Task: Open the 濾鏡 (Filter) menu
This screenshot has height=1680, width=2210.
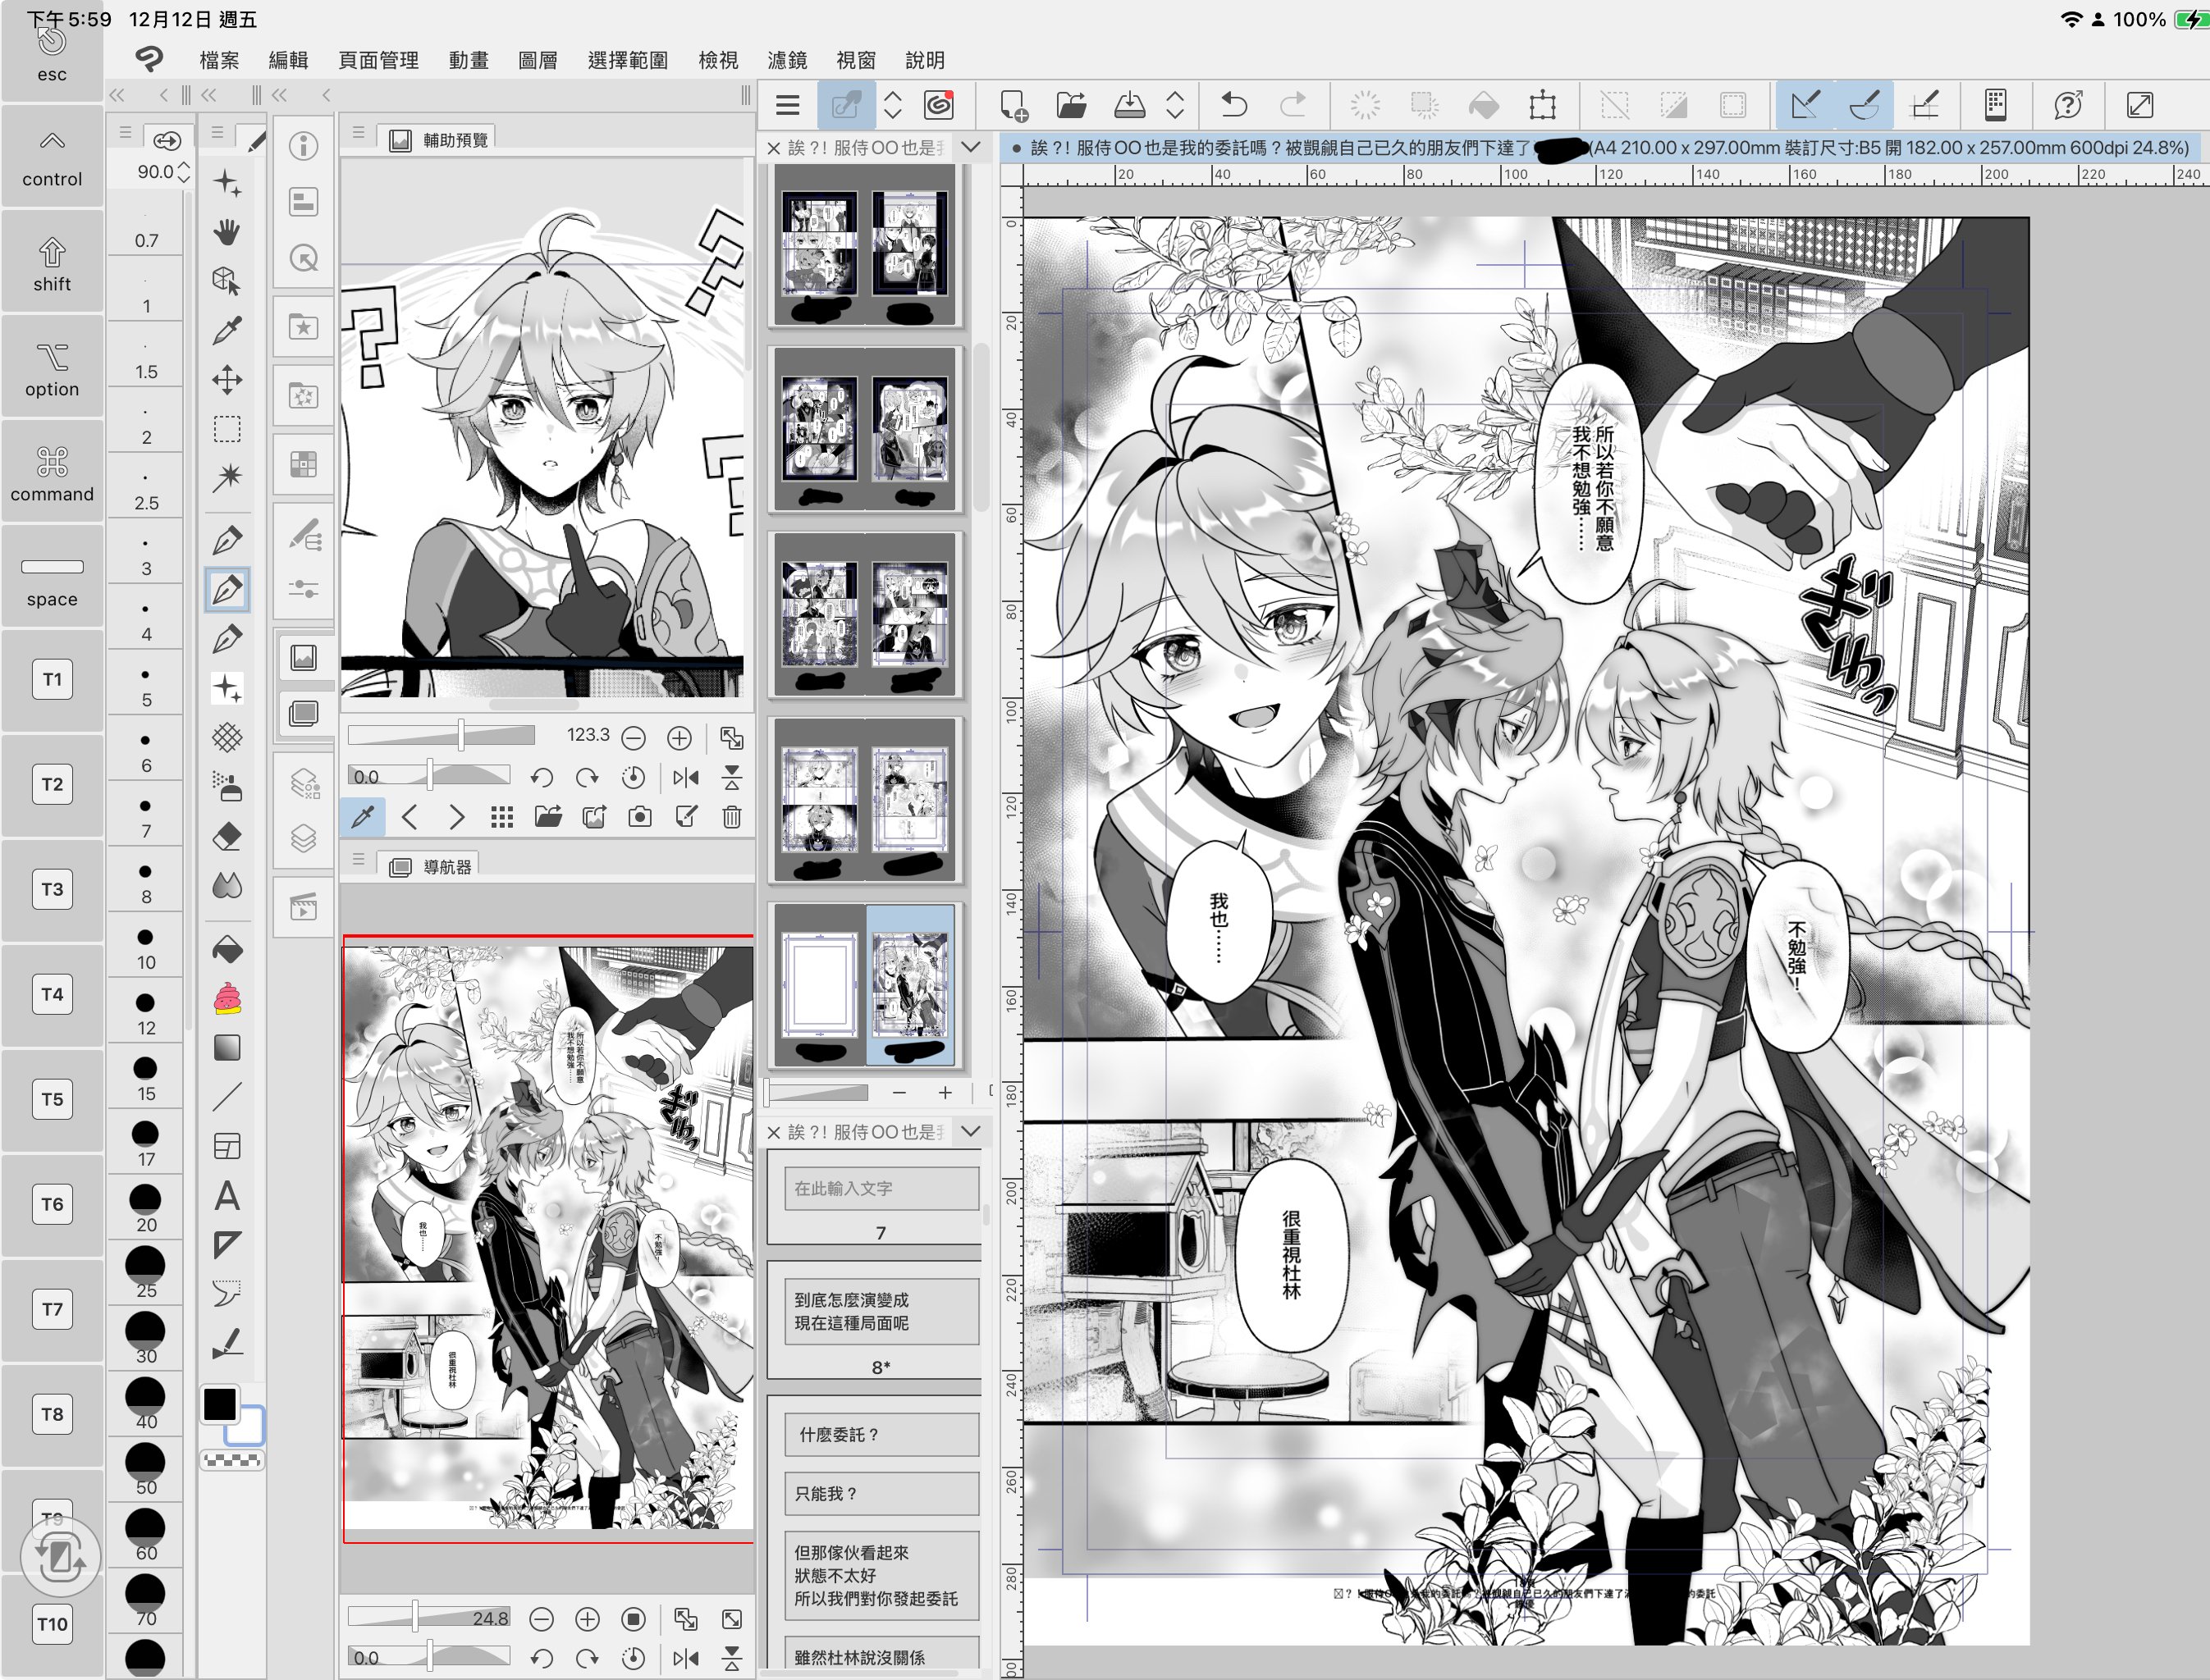Action: tap(786, 60)
